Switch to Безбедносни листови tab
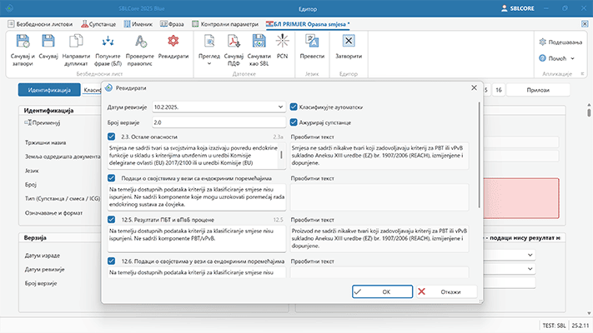The image size is (593, 333). (x=40, y=24)
